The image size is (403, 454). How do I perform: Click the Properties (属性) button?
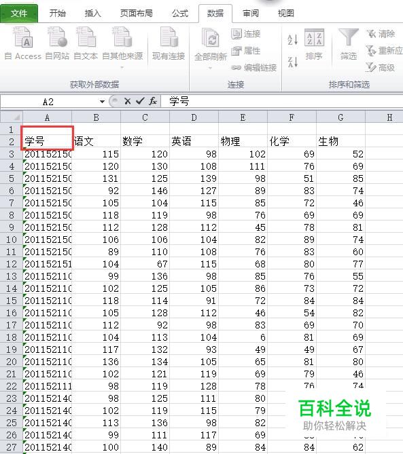(x=246, y=51)
